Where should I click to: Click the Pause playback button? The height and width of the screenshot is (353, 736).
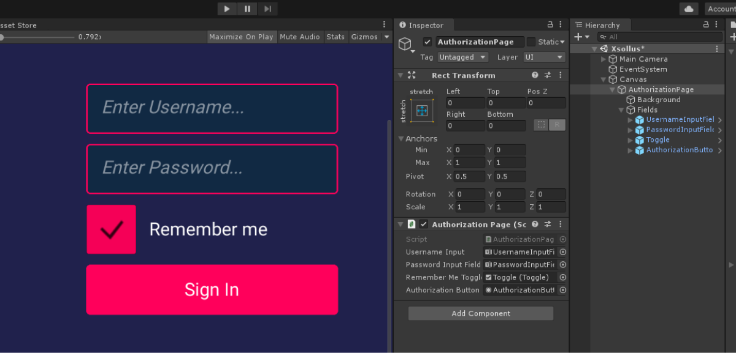(247, 9)
